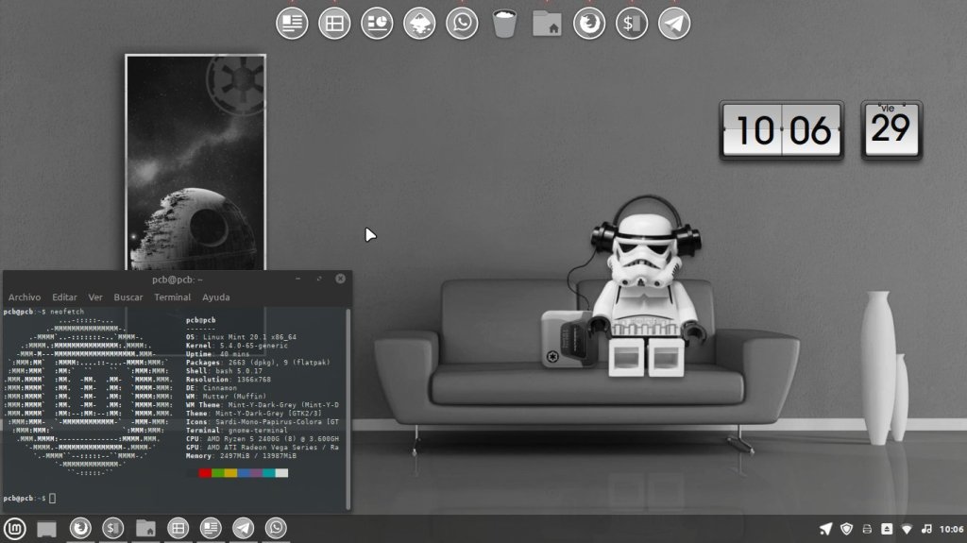Toggle show desktop in the bottom panel
The height and width of the screenshot is (543, 967).
coord(47,529)
